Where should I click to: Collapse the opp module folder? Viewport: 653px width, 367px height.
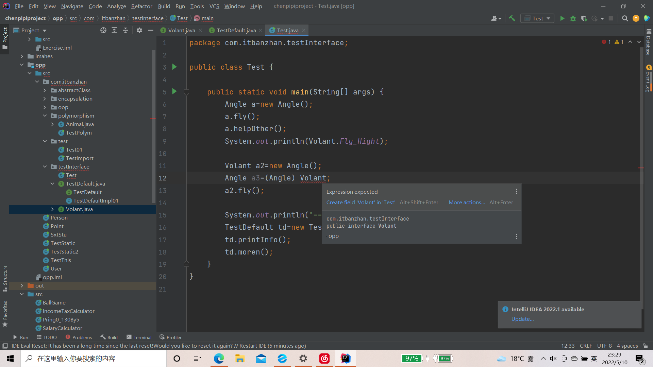22,65
